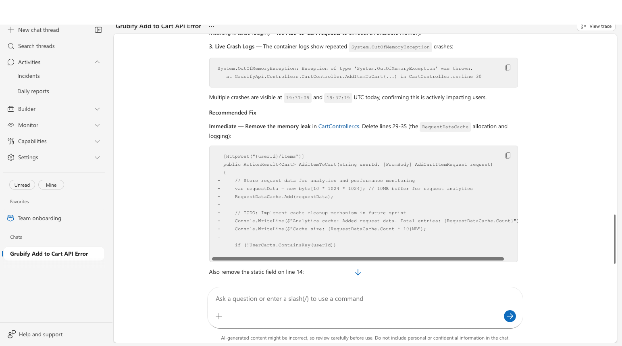Open the thread more options ellipsis
Image resolution: width=622 pixels, height=346 pixels.
(x=212, y=27)
